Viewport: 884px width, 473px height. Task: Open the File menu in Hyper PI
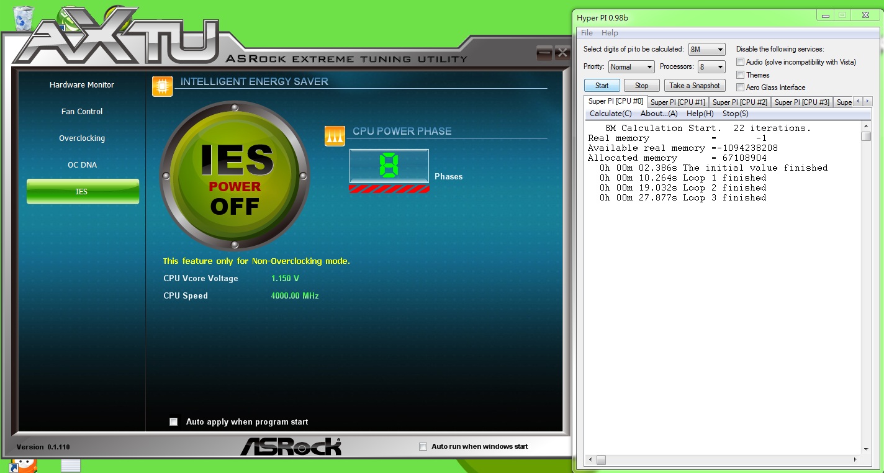[x=587, y=33]
